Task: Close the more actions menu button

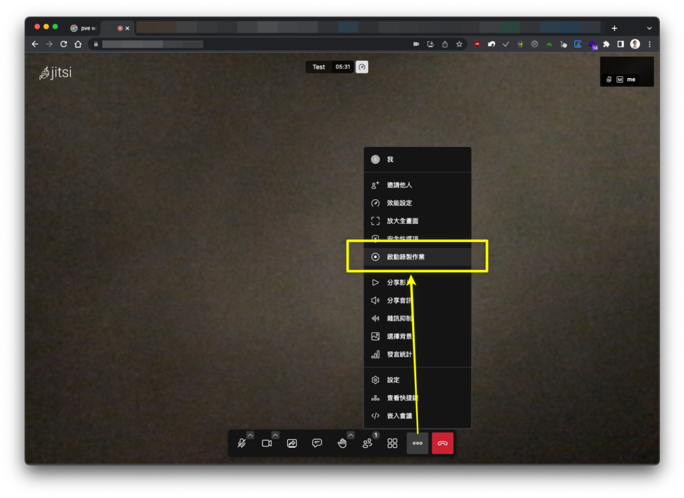Action: click(x=417, y=443)
